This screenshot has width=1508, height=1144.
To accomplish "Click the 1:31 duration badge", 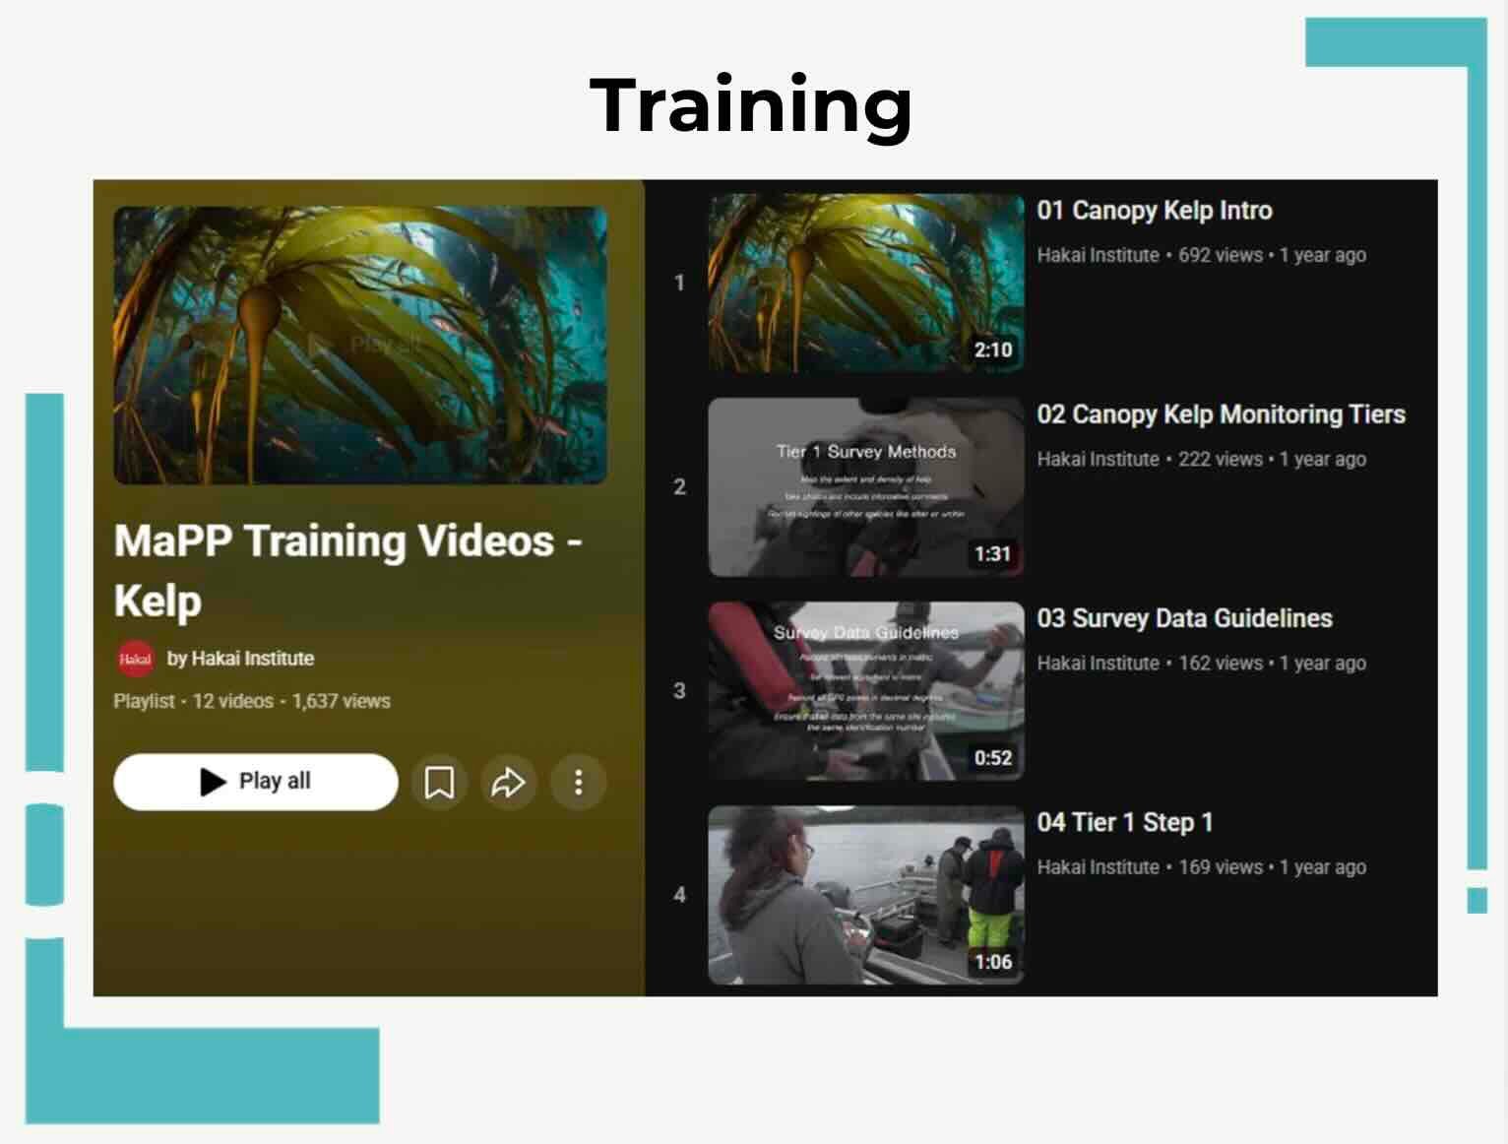I will click(x=993, y=554).
